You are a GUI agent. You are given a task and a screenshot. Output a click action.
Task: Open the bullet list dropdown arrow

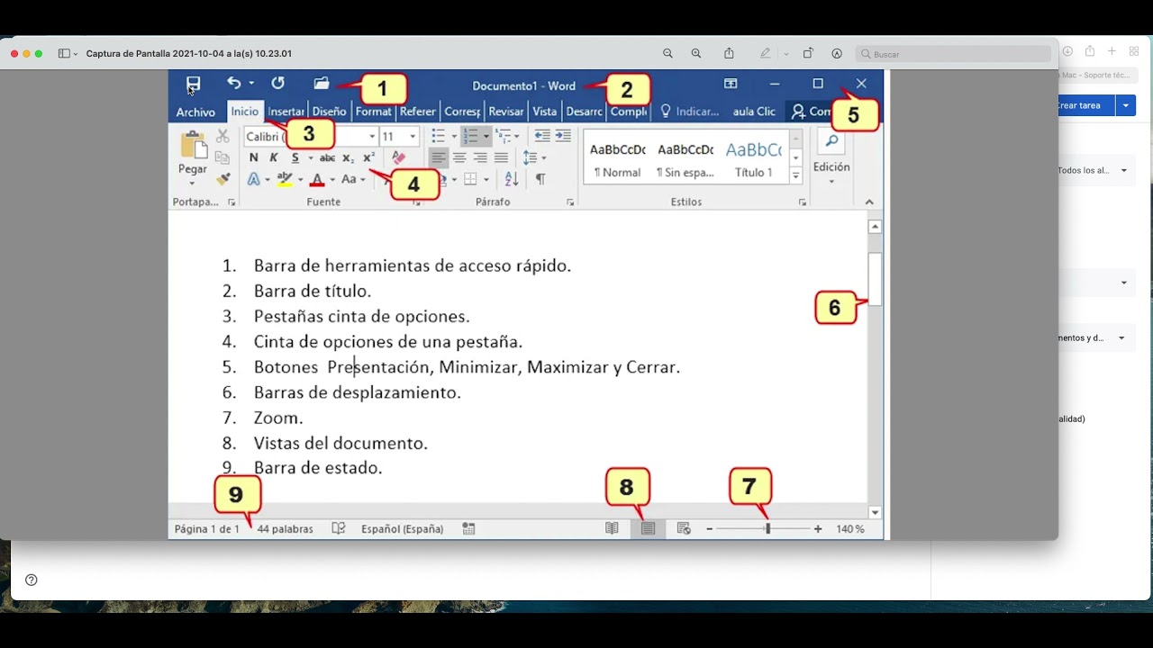[x=454, y=137]
